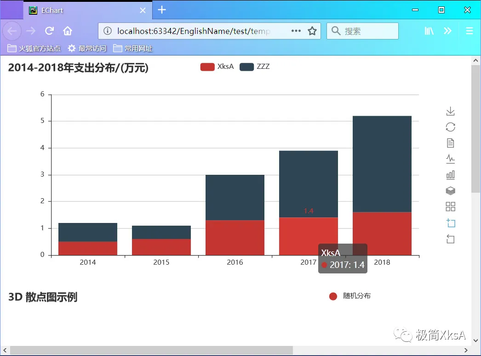Click the browser forward arrow
481x356 pixels.
31,31
